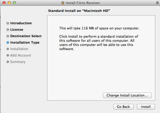The image size is (160, 113).
Task: Click the '116 MB of space' sentence
Action: point(99,28)
